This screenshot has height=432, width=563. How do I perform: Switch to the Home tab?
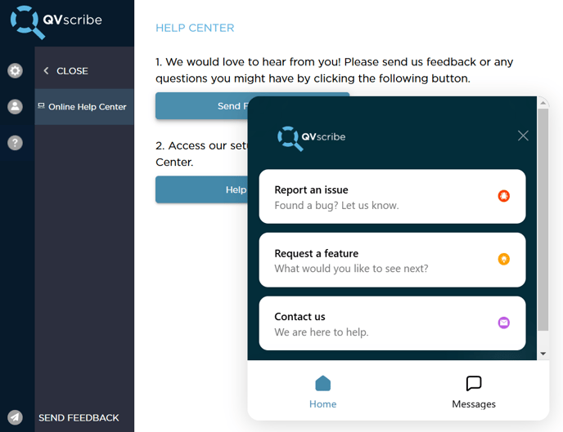tap(322, 392)
